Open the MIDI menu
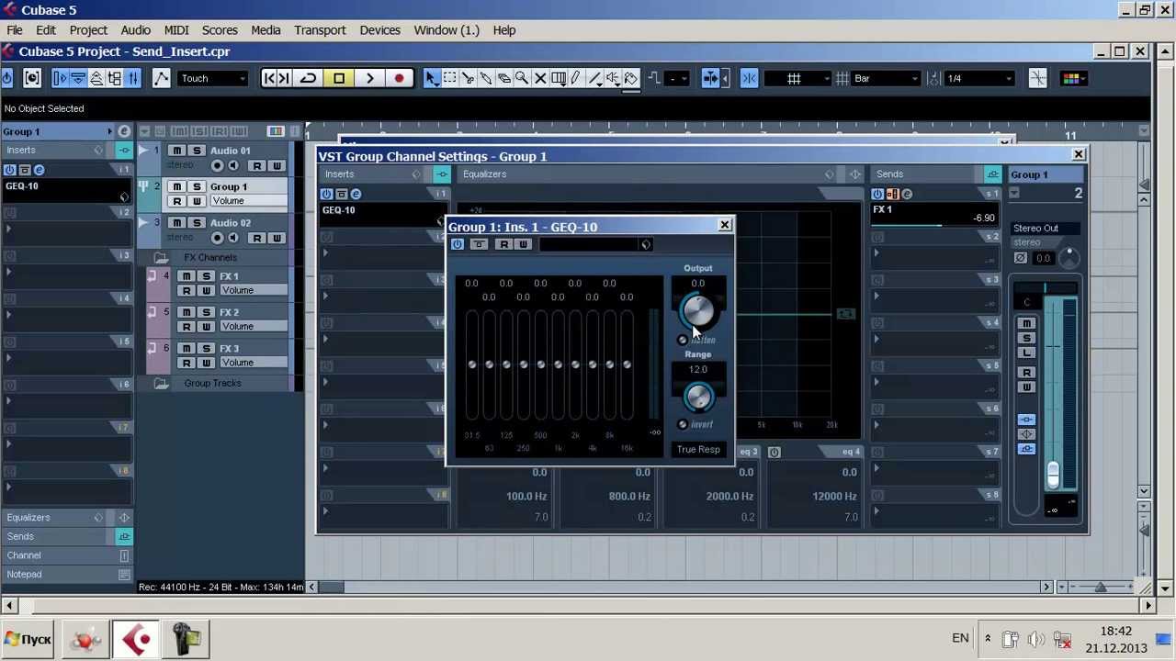Image resolution: width=1176 pixels, height=661 pixels. pos(176,30)
